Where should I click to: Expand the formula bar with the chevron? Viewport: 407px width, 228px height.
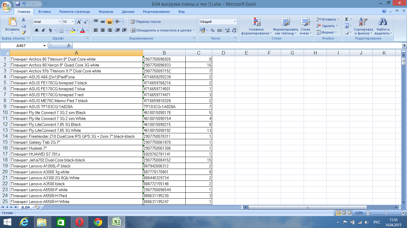click(404, 45)
